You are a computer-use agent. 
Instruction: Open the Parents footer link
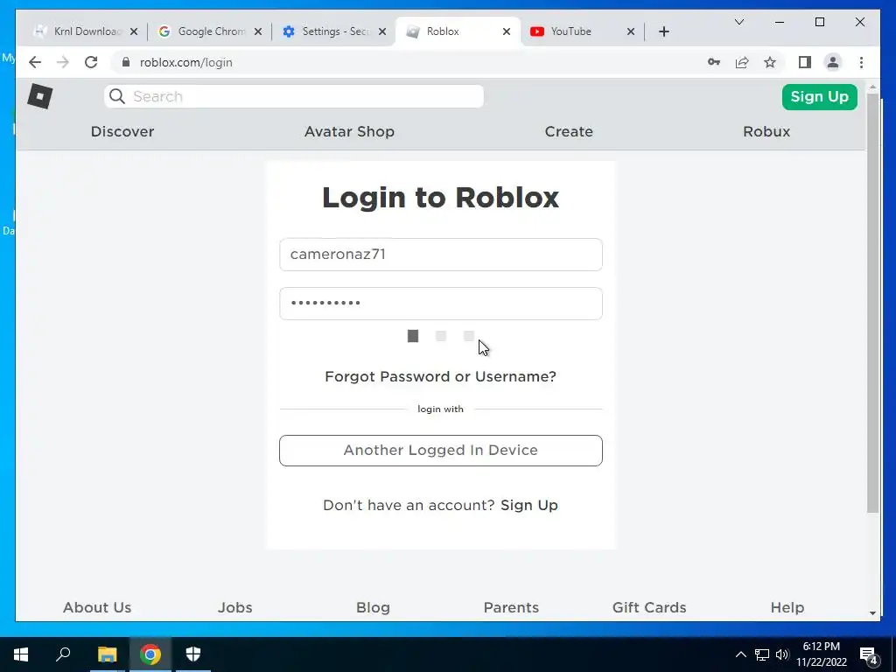tap(511, 607)
